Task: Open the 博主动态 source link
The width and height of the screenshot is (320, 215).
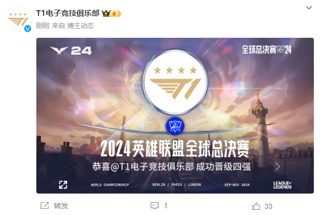Action: coord(80,26)
